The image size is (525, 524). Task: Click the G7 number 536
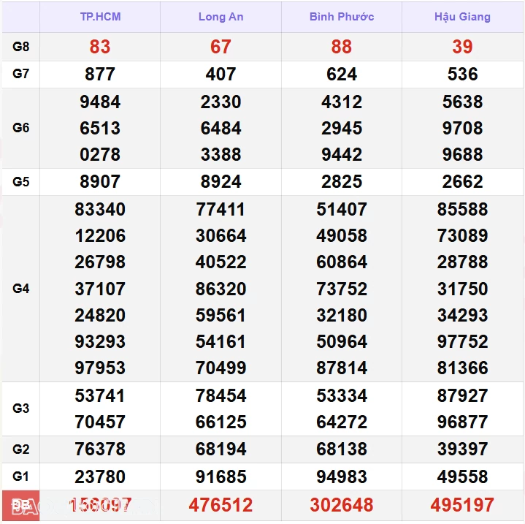coord(462,74)
